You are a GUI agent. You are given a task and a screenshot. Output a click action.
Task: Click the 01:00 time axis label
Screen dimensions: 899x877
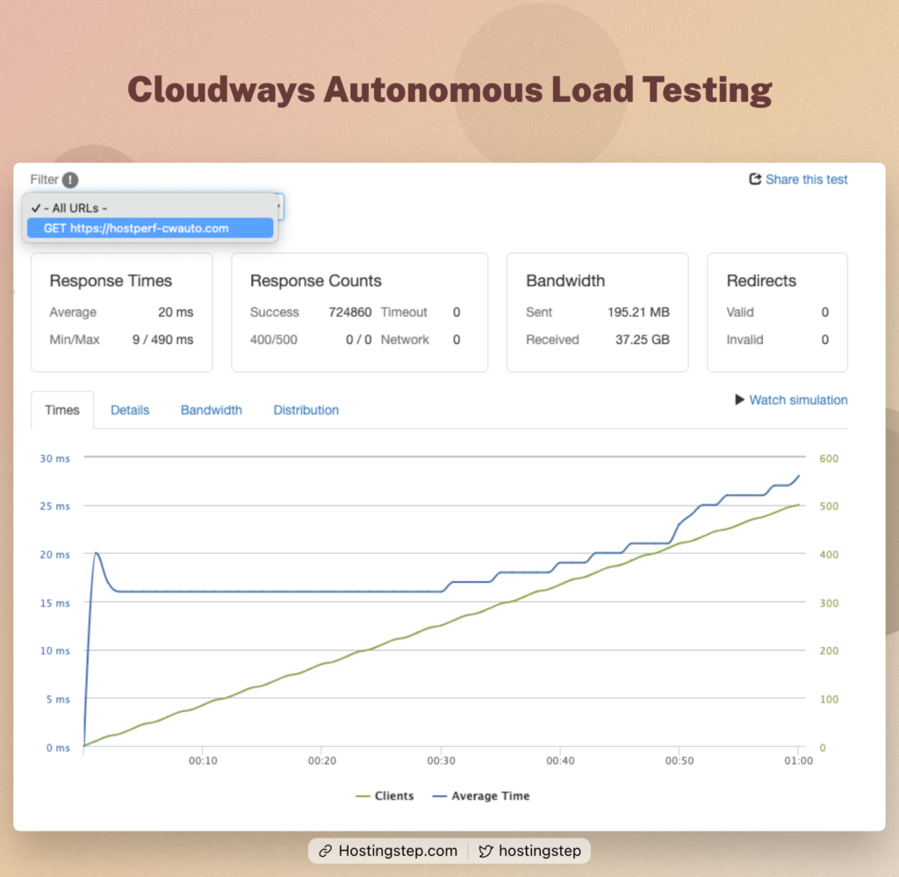coord(798,760)
